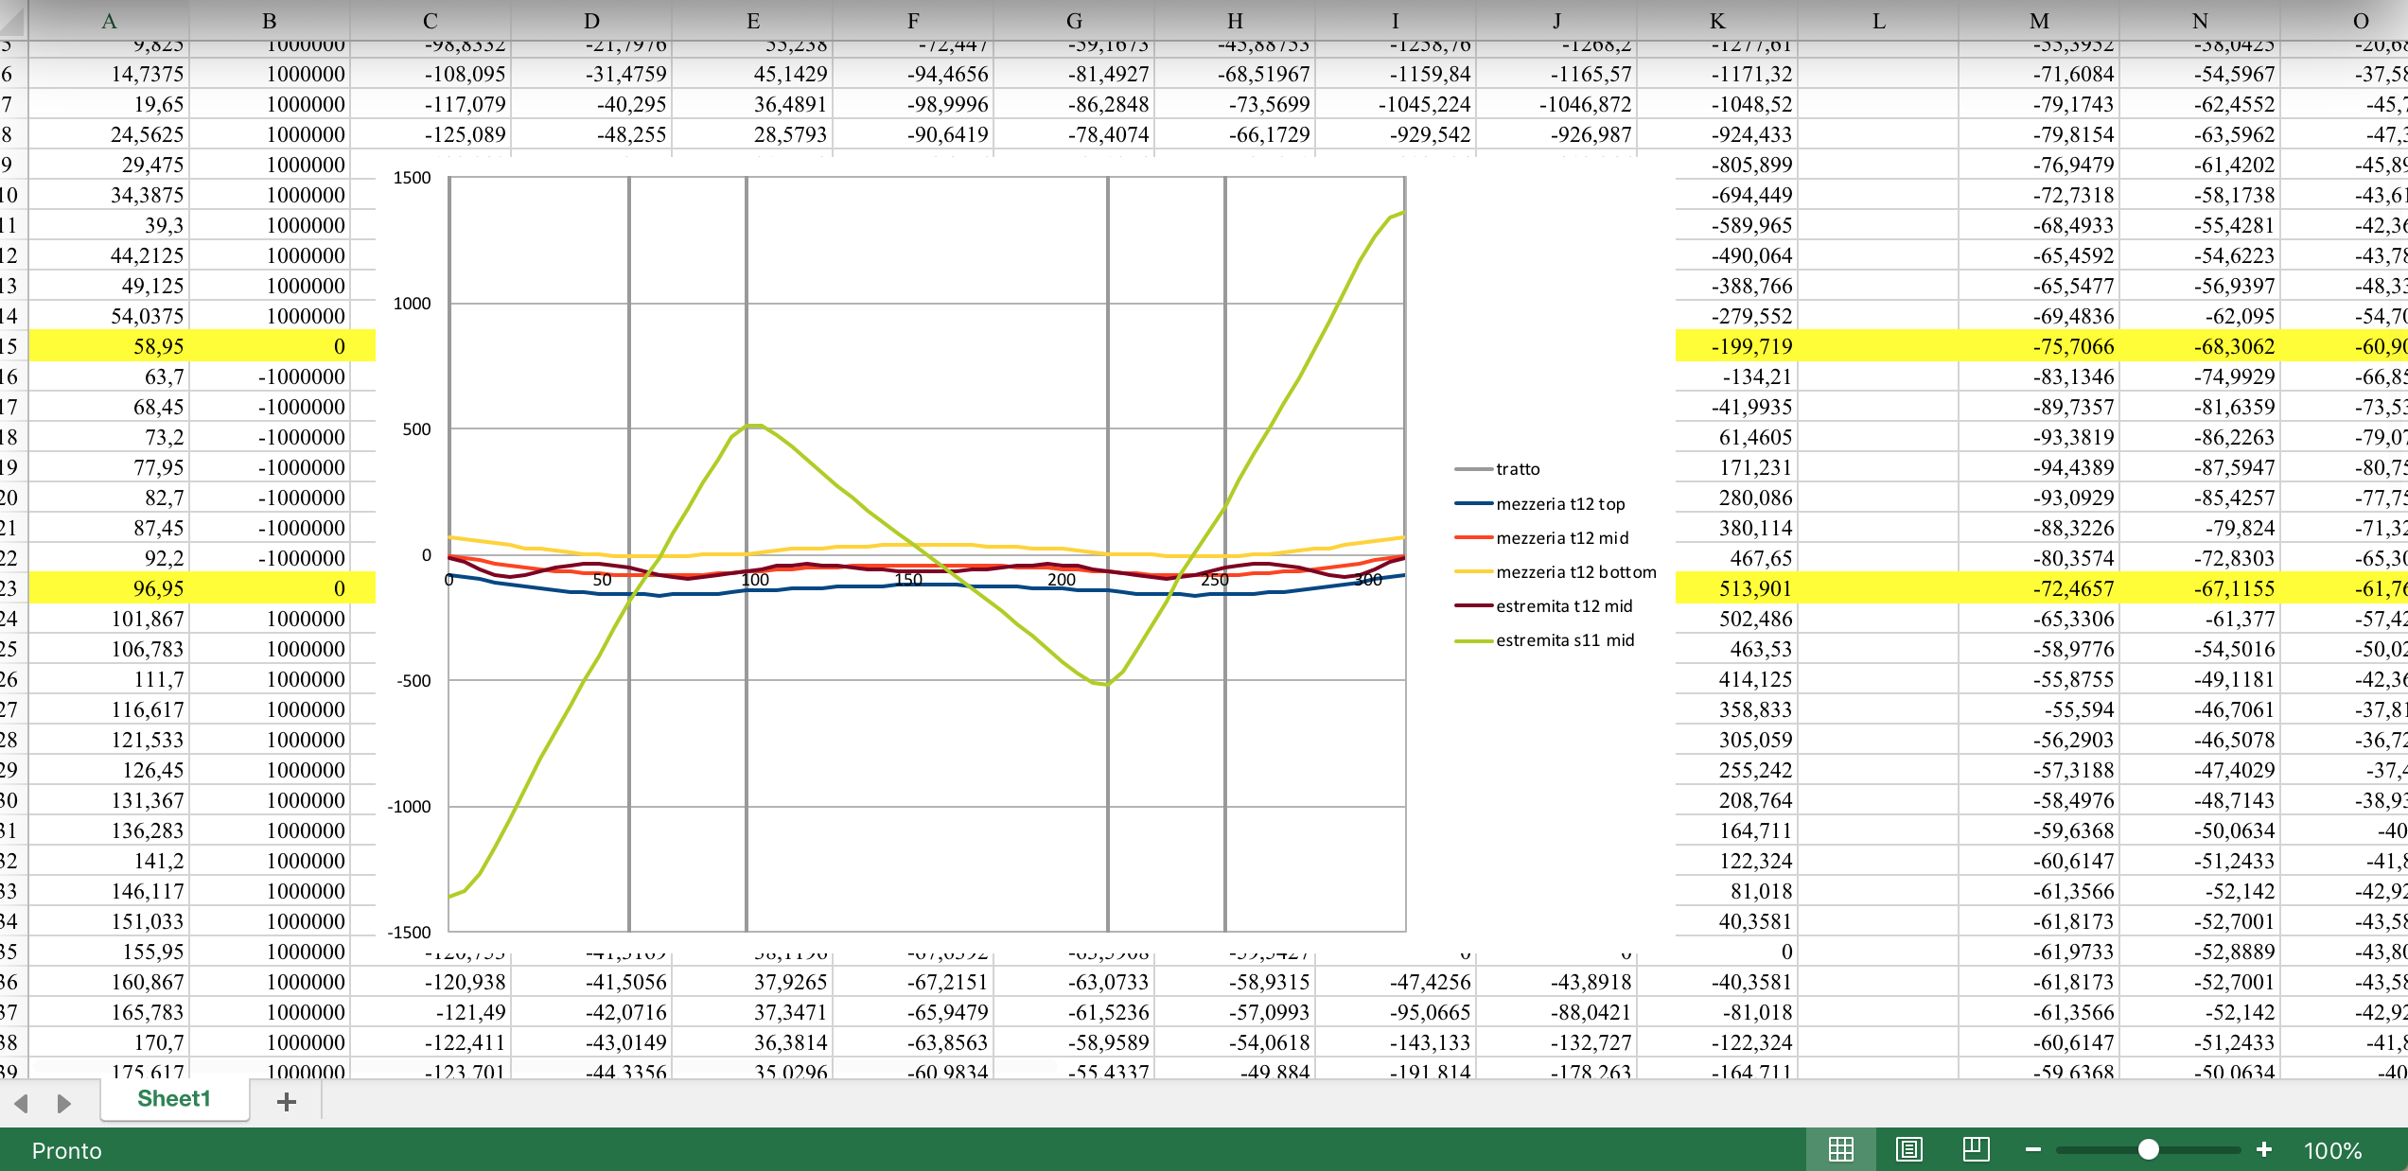Select cell with value 14,7375
This screenshot has height=1171, width=2408.
coord(109,73)
